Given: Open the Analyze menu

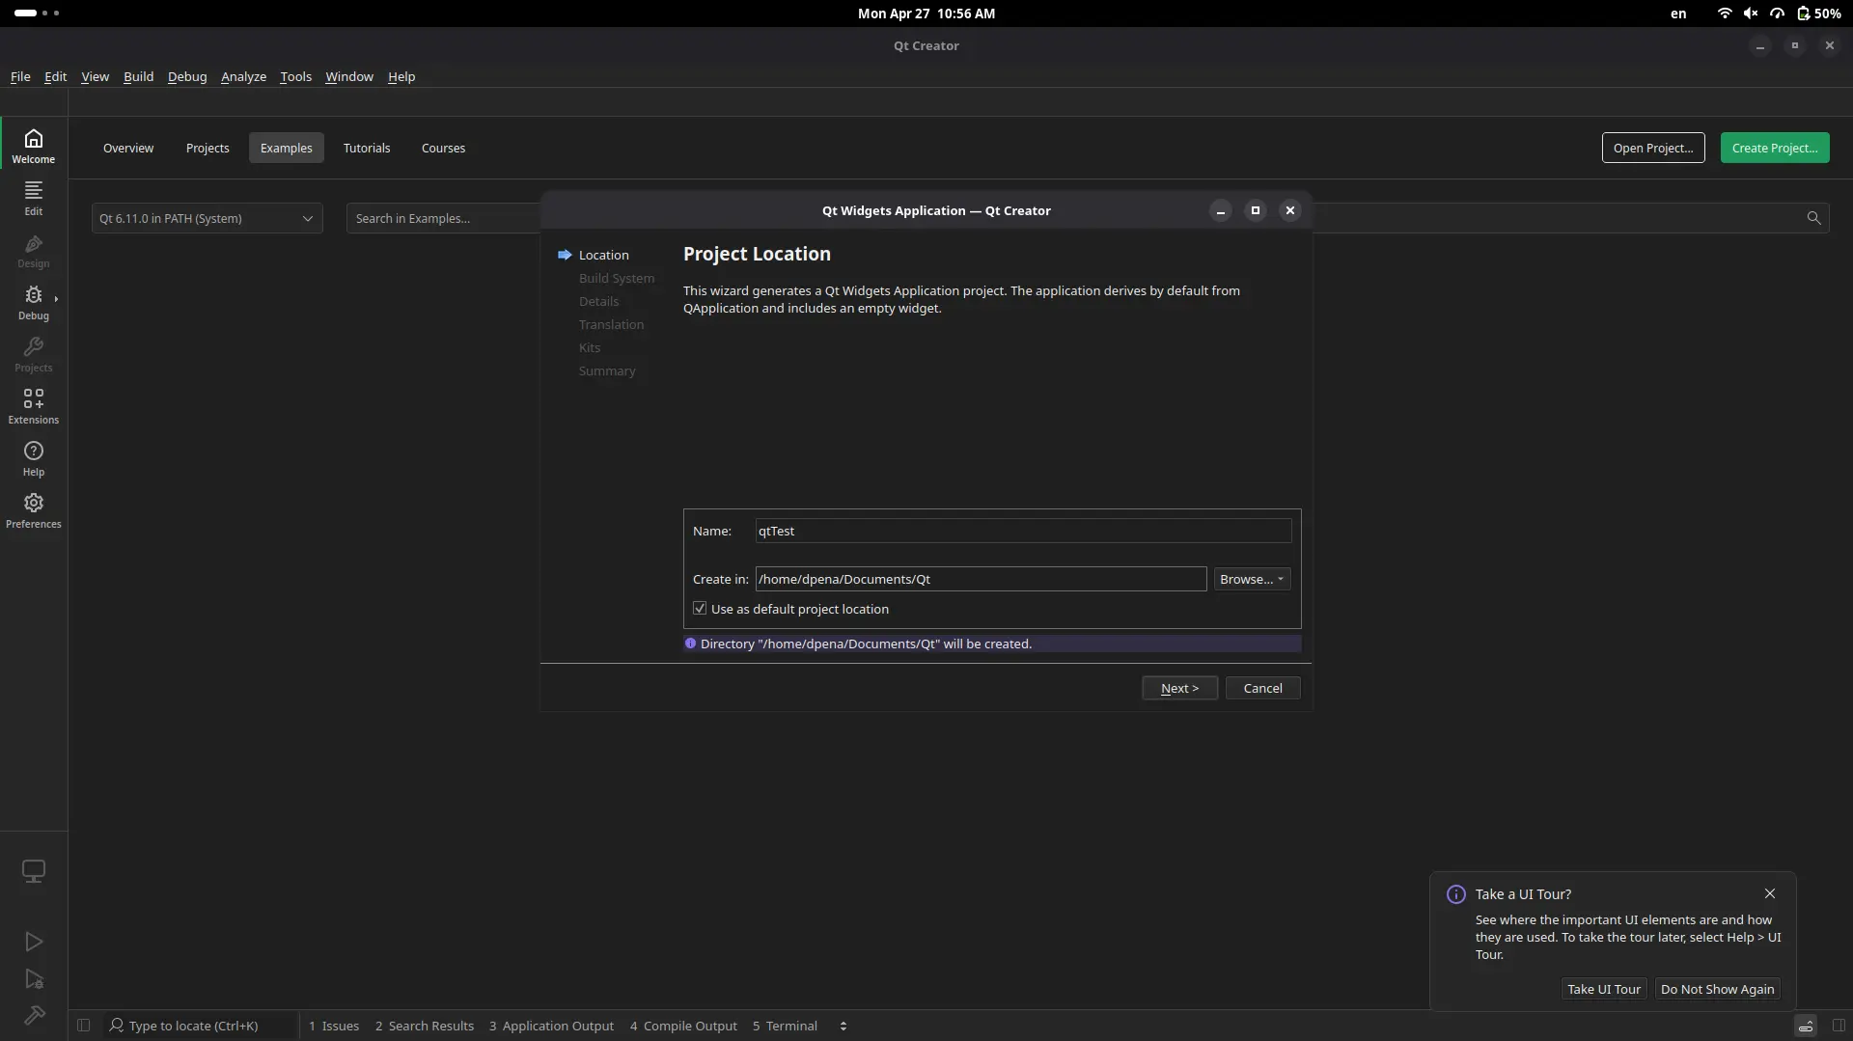Looking at the screenshot, I should [243, 76].
